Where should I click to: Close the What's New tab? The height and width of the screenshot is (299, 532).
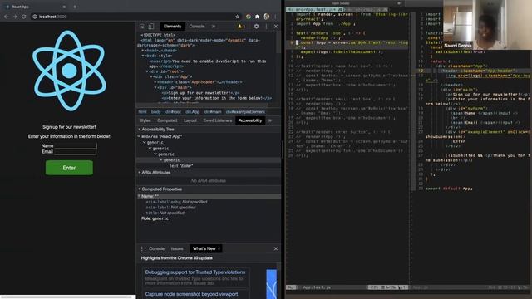(219, 248)
